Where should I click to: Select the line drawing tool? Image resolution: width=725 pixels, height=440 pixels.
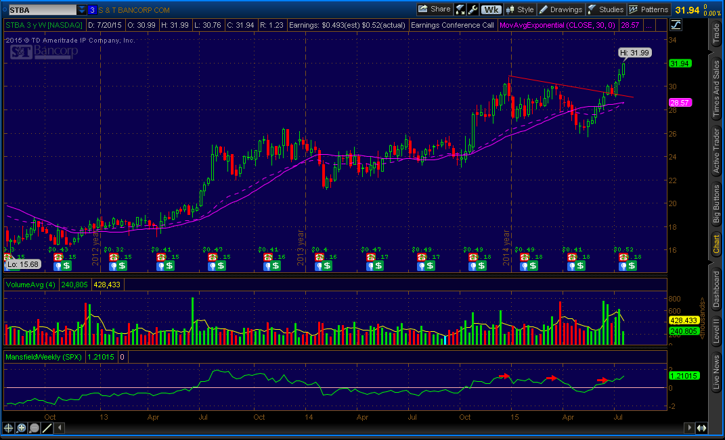[x=47, y=428]
